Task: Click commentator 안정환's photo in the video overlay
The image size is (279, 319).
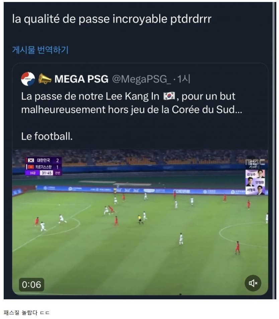Action: tap(250, 182)
